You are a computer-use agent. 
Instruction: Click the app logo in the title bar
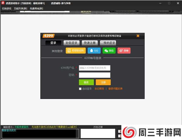click(3, 3)
